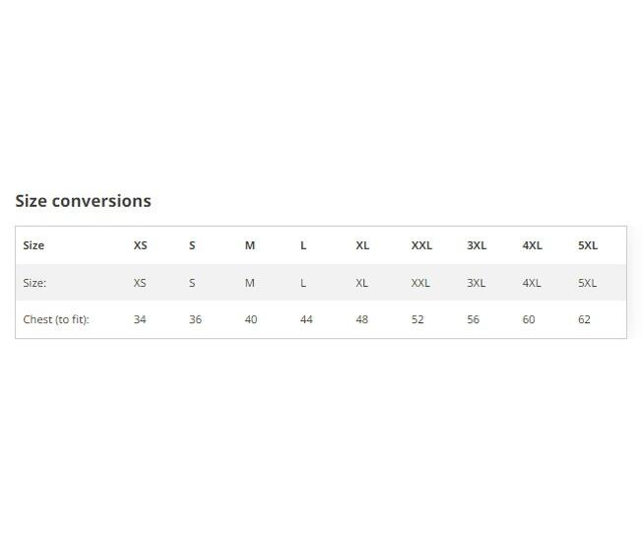Click chest value 44

pos(306,319)
